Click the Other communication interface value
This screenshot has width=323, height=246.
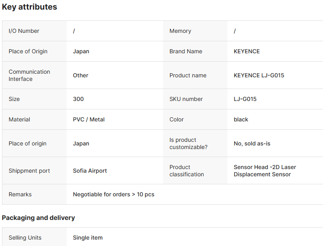coord(81,75)
